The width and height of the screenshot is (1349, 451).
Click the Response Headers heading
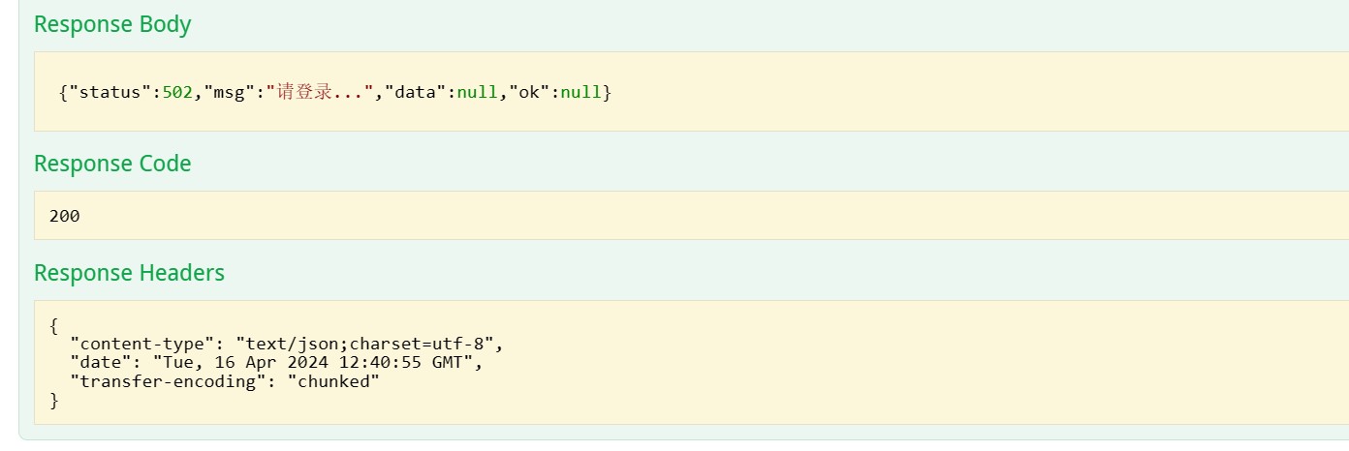click(129, 274)
